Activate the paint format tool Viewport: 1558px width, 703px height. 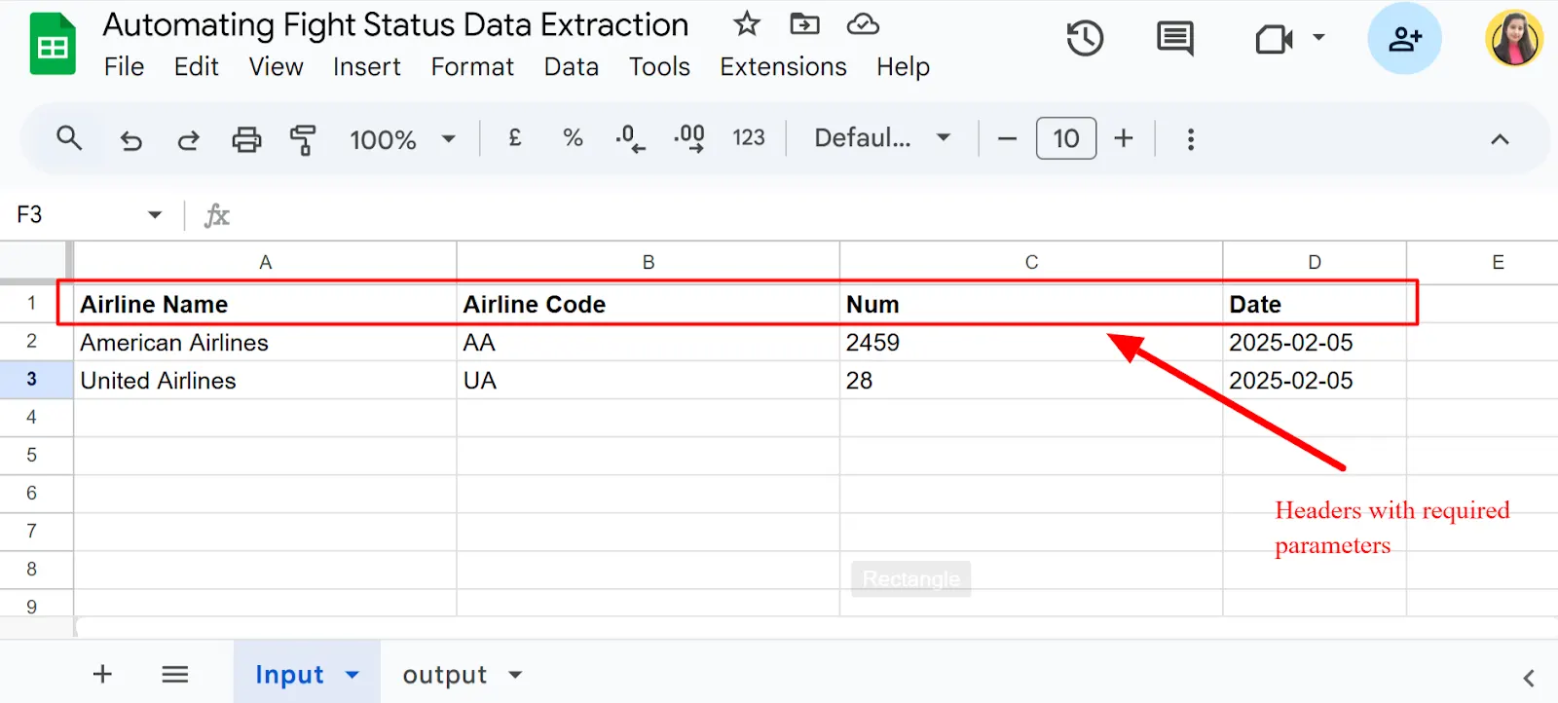(303, 140)
